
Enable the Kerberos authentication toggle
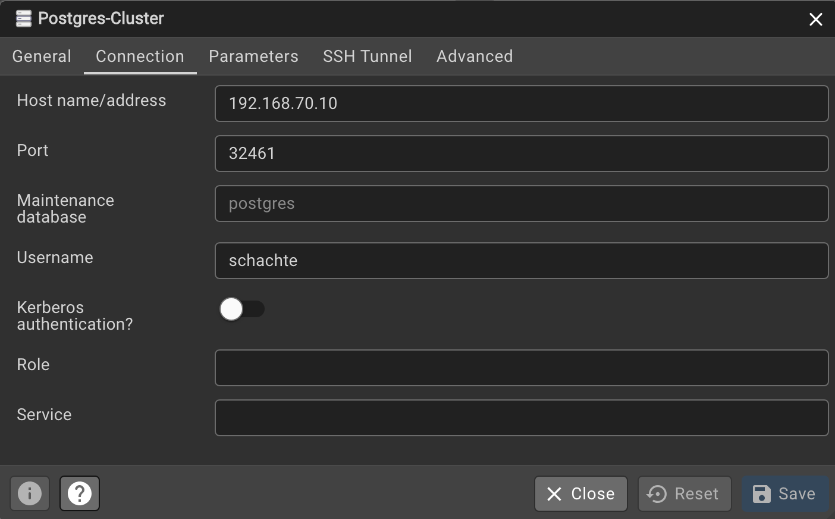(x=241, y=309)
